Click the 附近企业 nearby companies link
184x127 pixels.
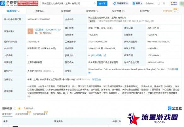point(96,80)
